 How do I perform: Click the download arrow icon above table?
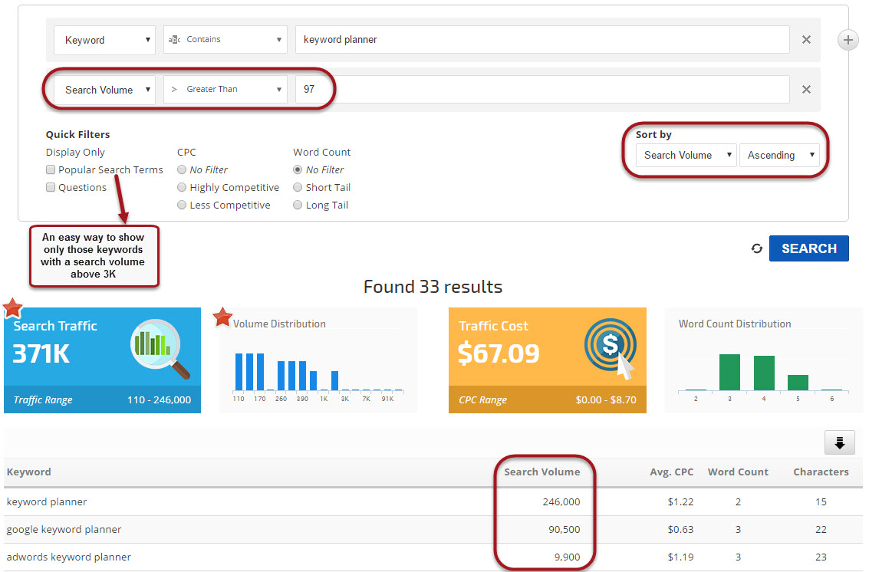pyautogui.click(x=839, y=442)
